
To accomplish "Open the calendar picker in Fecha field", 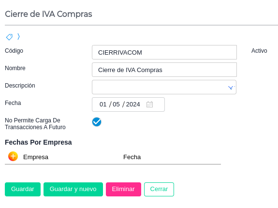I will pos(149,104).
